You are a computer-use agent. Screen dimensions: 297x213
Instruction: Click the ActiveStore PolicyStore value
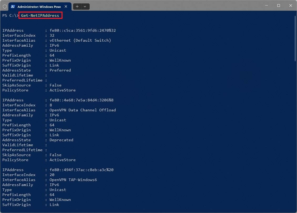63,90
